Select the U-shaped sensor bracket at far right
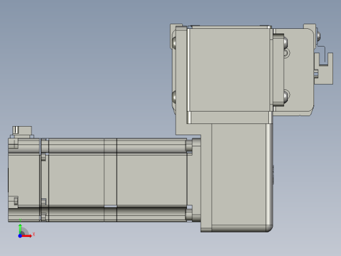 (x=324, y=68)
